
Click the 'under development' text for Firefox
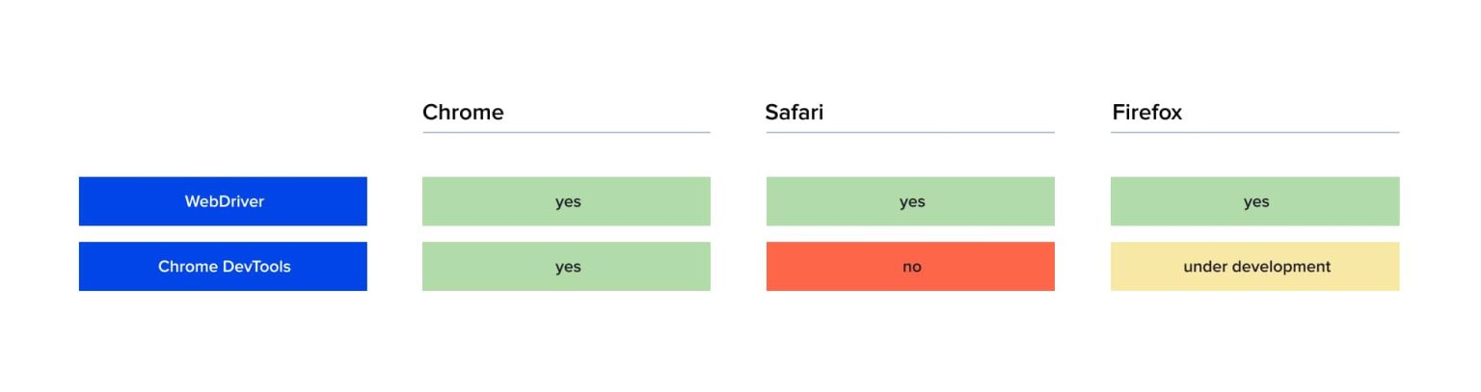pyautogui.click(x=1256, y=267)
